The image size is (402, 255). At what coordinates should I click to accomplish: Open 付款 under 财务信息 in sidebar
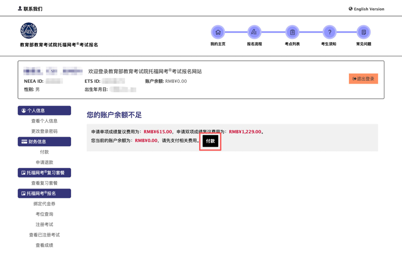[44, 152]
